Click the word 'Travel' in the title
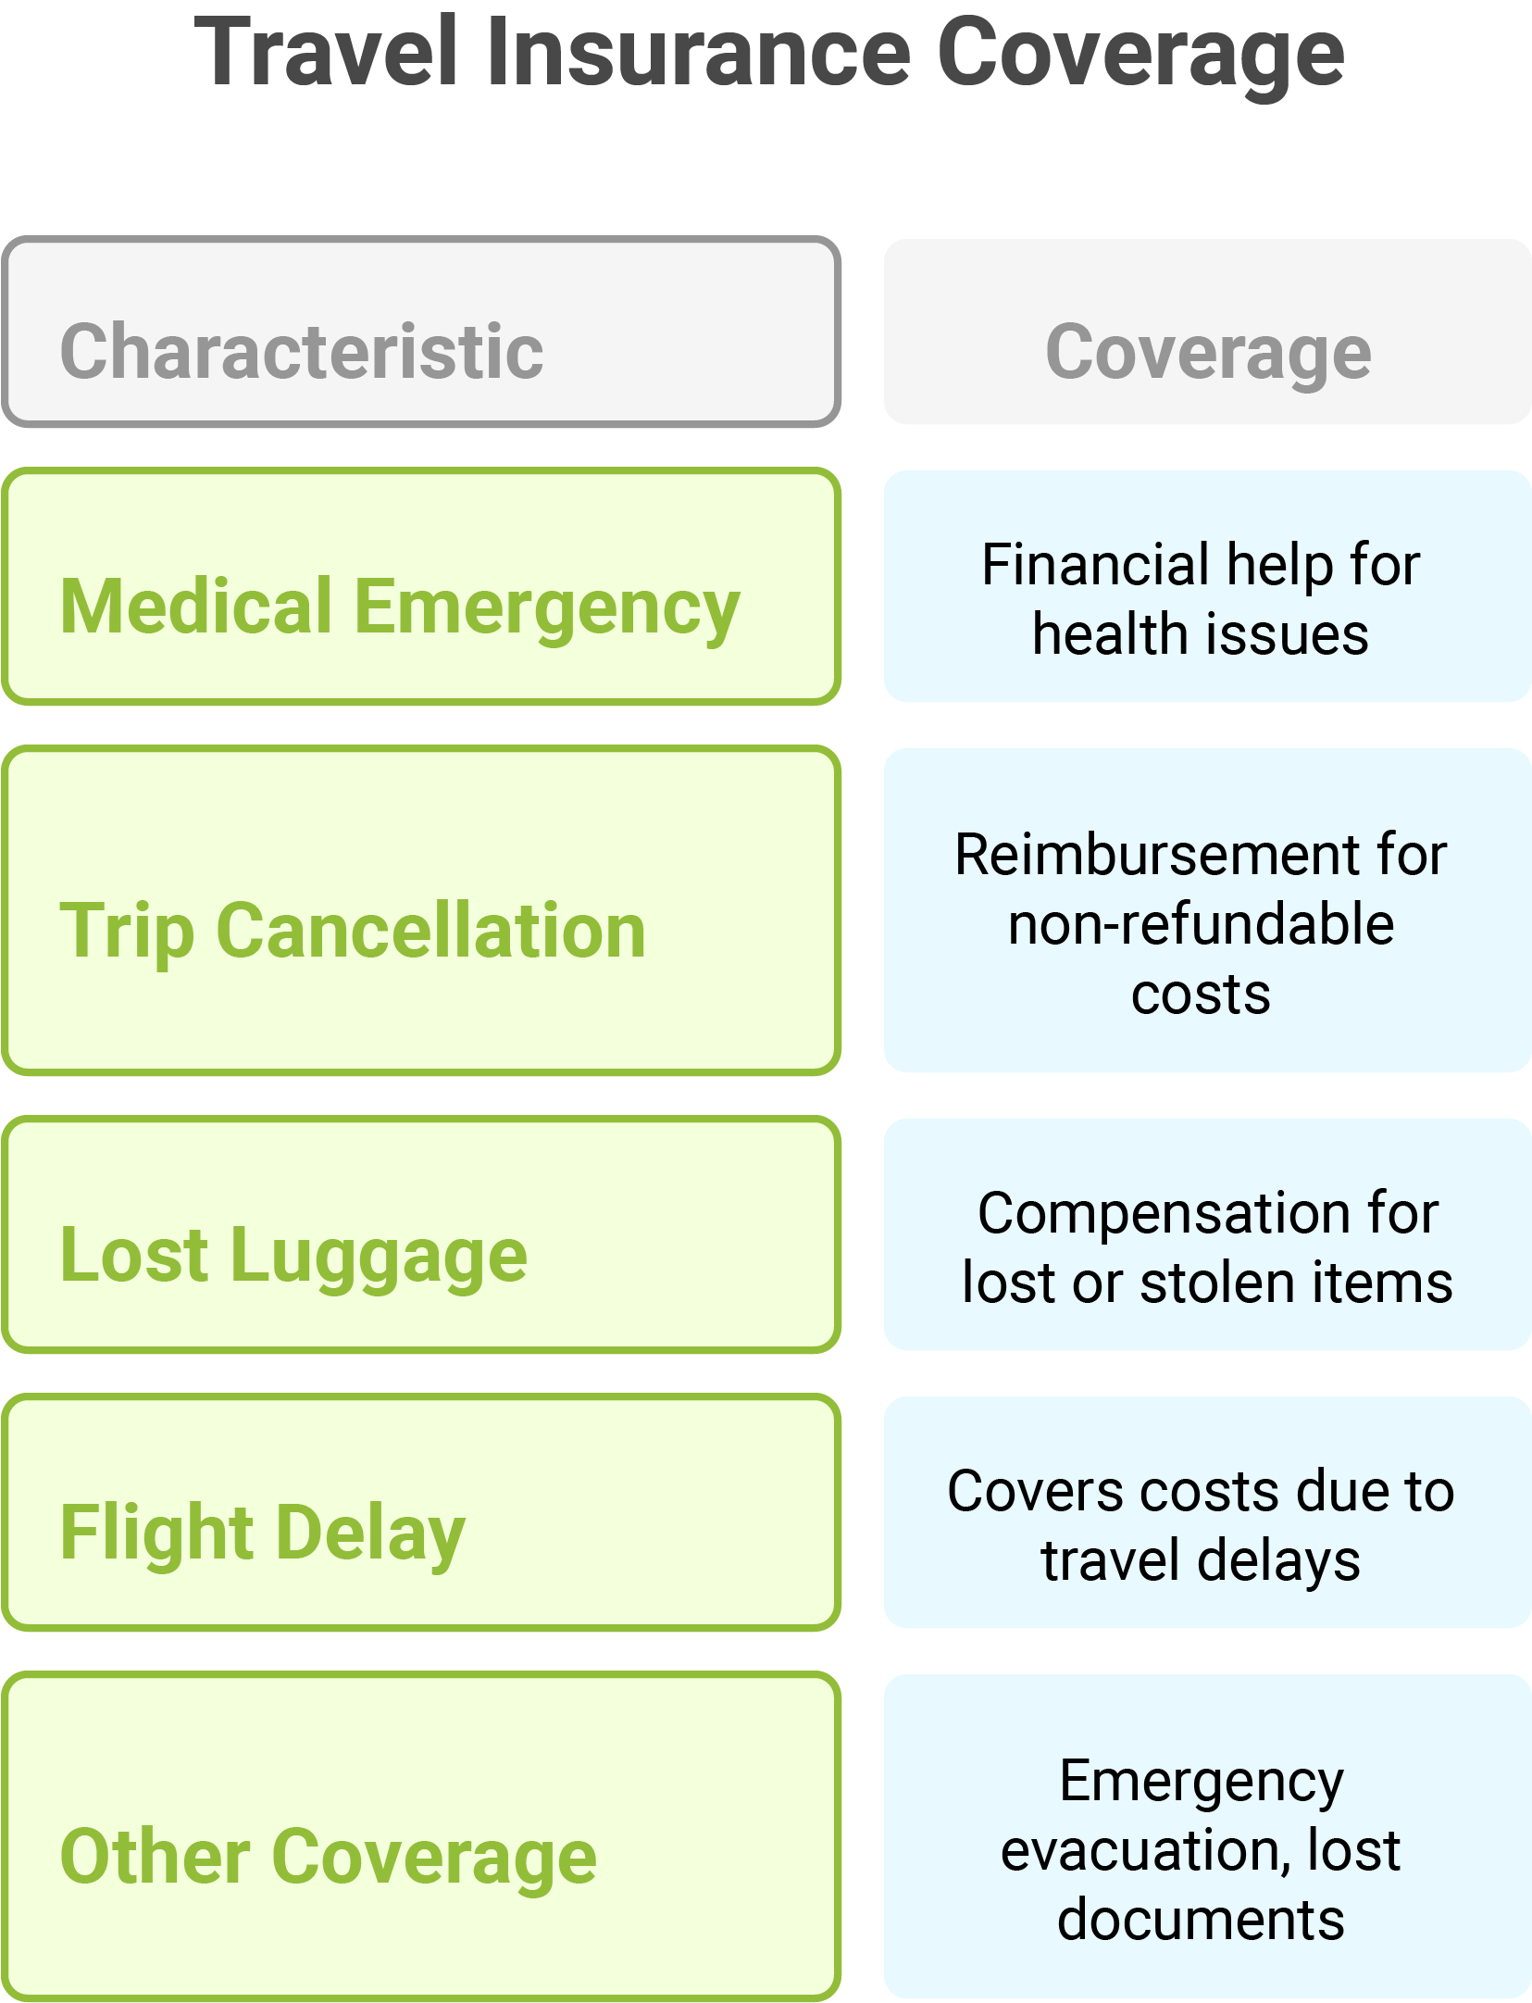The image size is (1532, 2003). pos(326,54)
